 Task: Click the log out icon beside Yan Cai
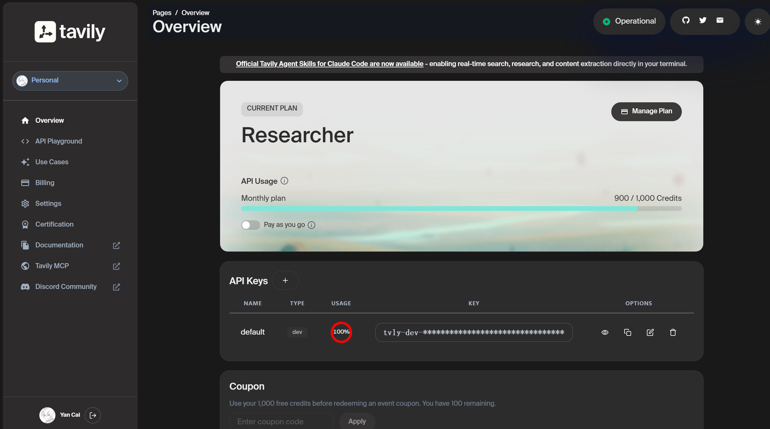coord(93,415)
